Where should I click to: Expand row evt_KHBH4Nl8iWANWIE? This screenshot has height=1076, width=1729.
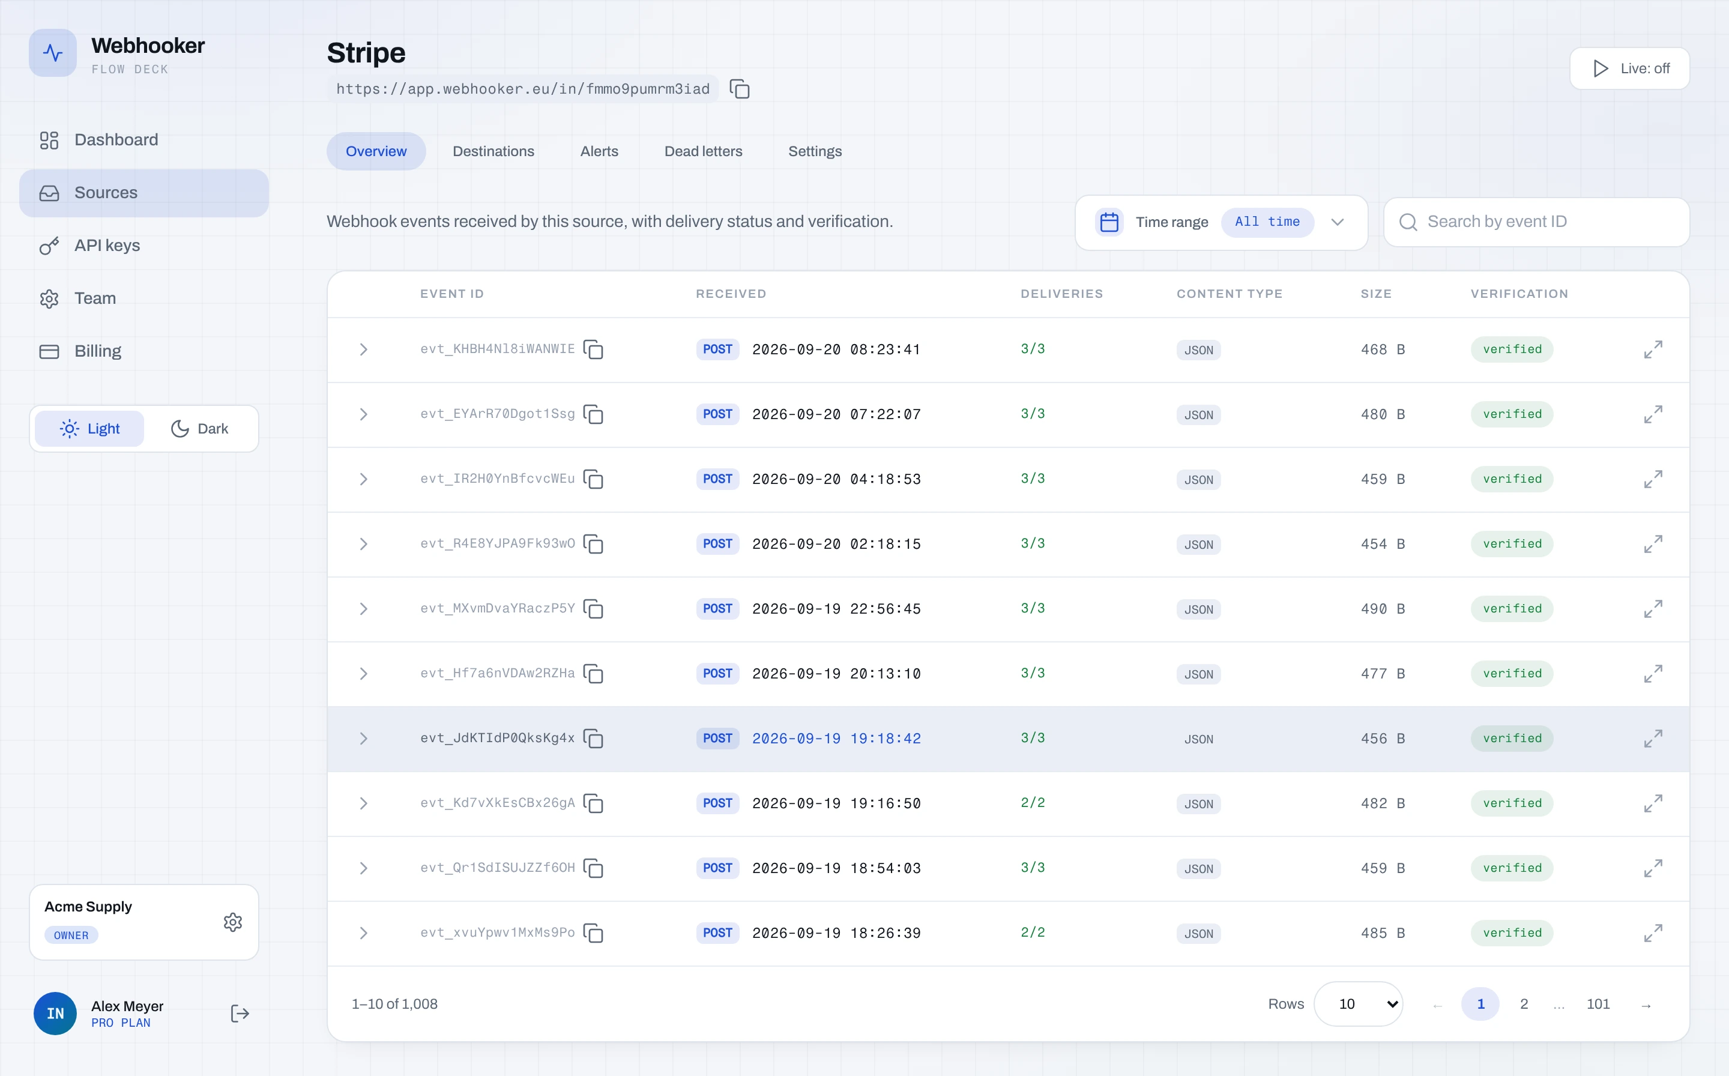364,349
